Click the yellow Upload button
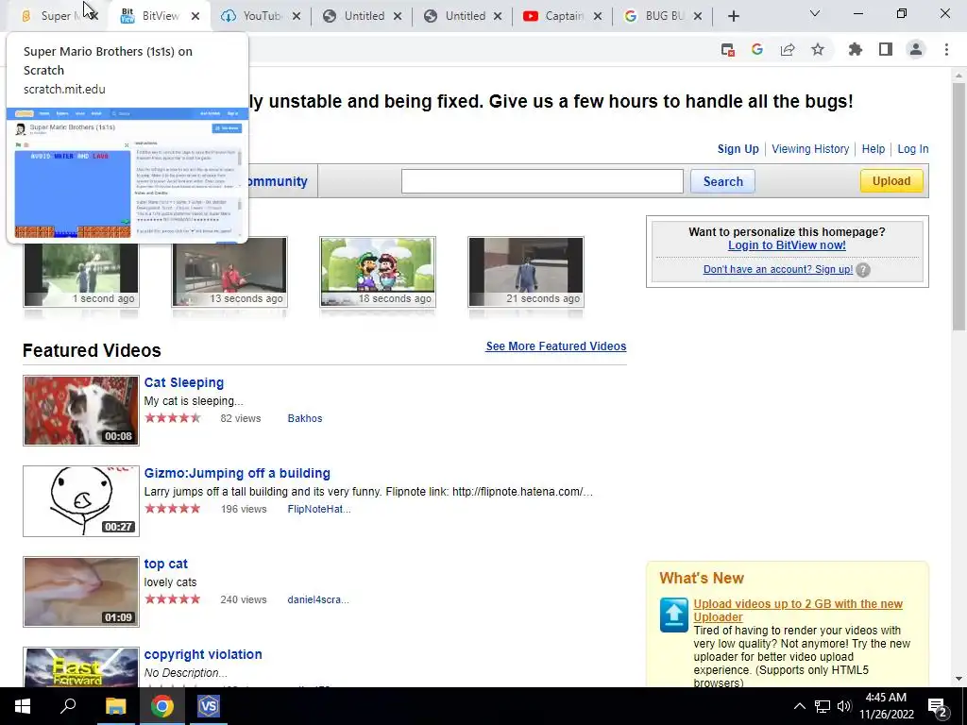 891,180
